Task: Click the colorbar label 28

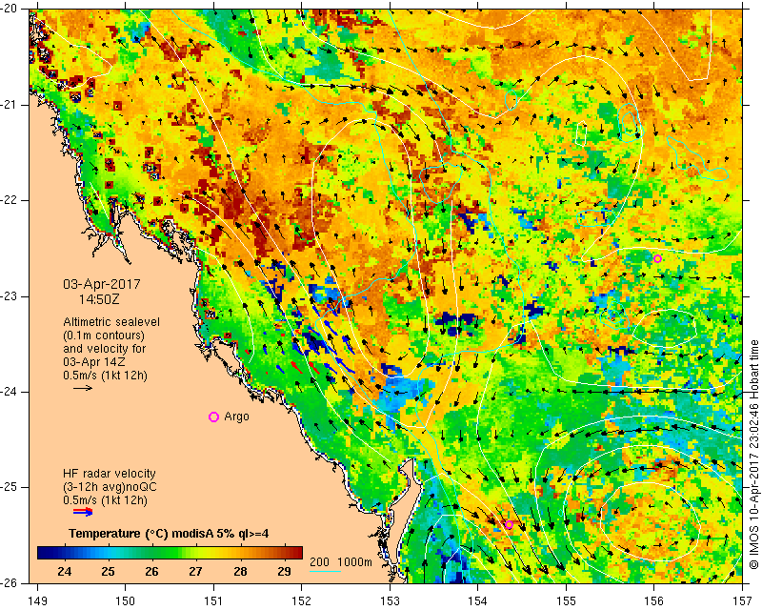Action: pos(240,571)
